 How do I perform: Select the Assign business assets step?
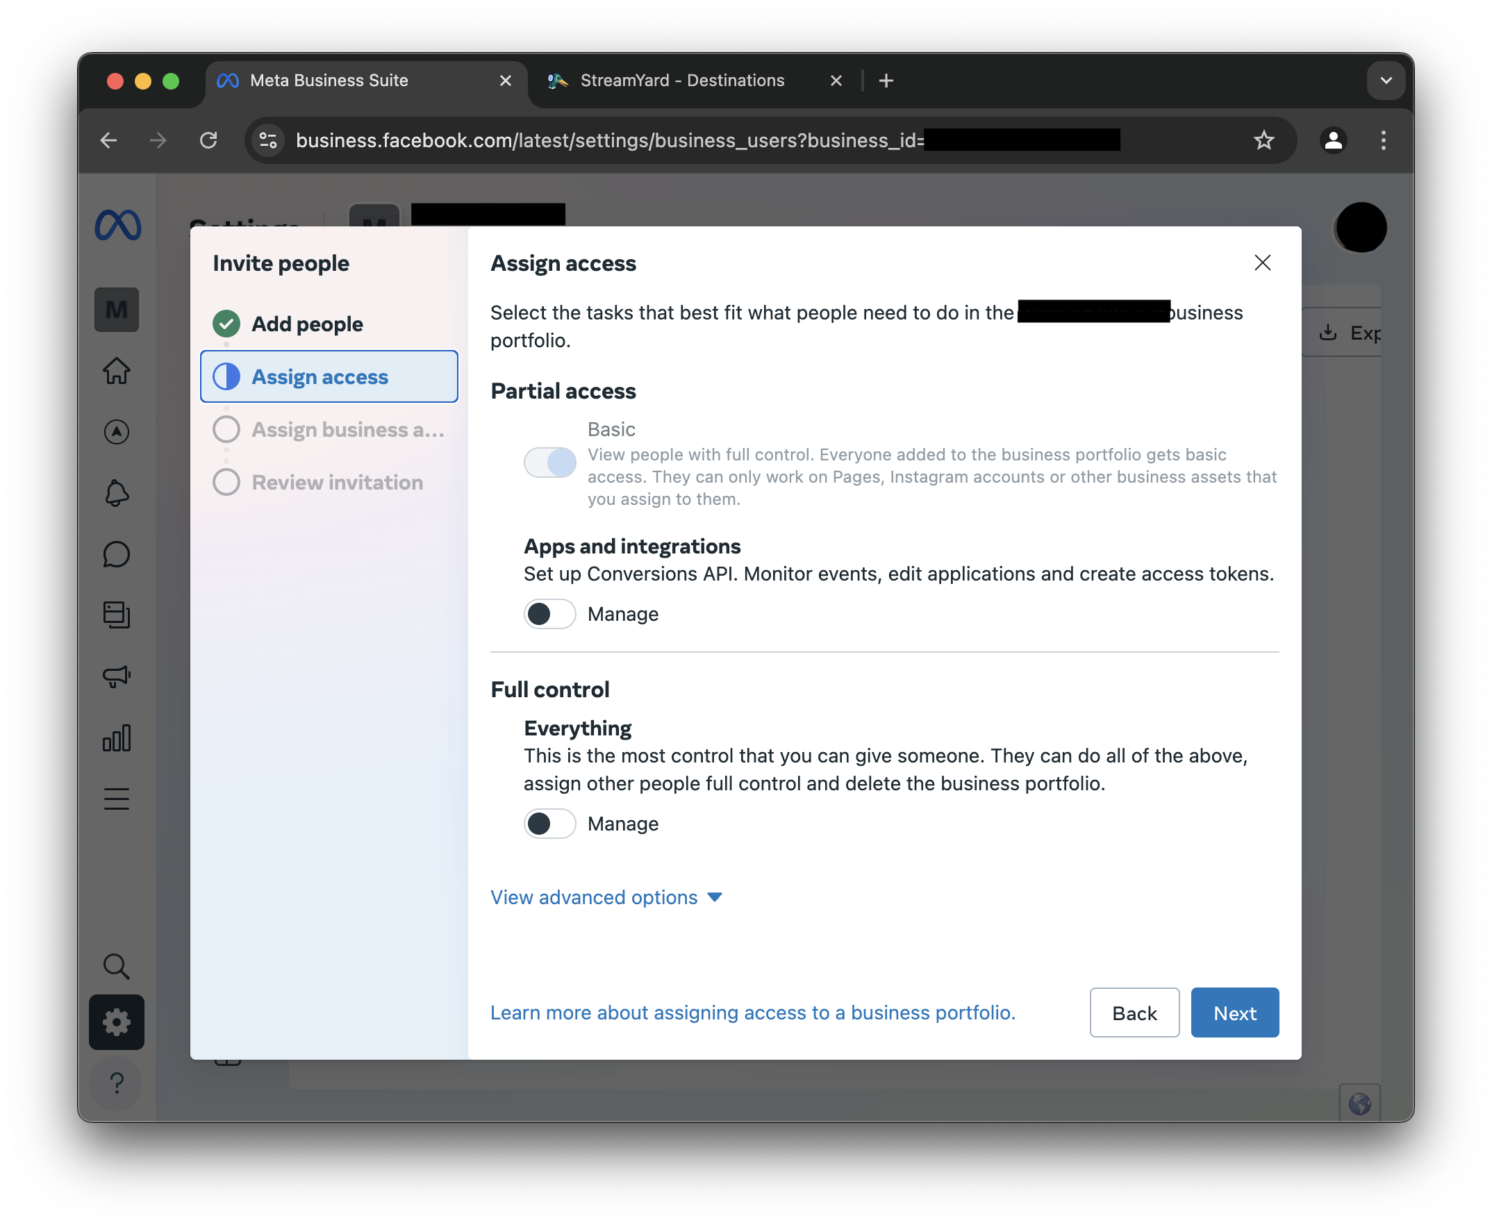point(329,429)
